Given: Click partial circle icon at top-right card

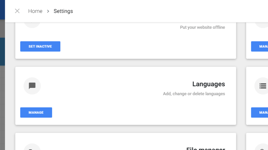Looking at the screenshot, I should (x=261, y=25).
